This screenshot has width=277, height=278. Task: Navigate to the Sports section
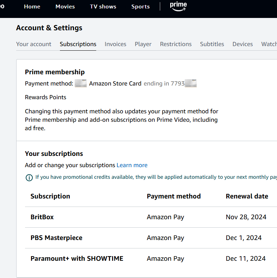[140, 7]
